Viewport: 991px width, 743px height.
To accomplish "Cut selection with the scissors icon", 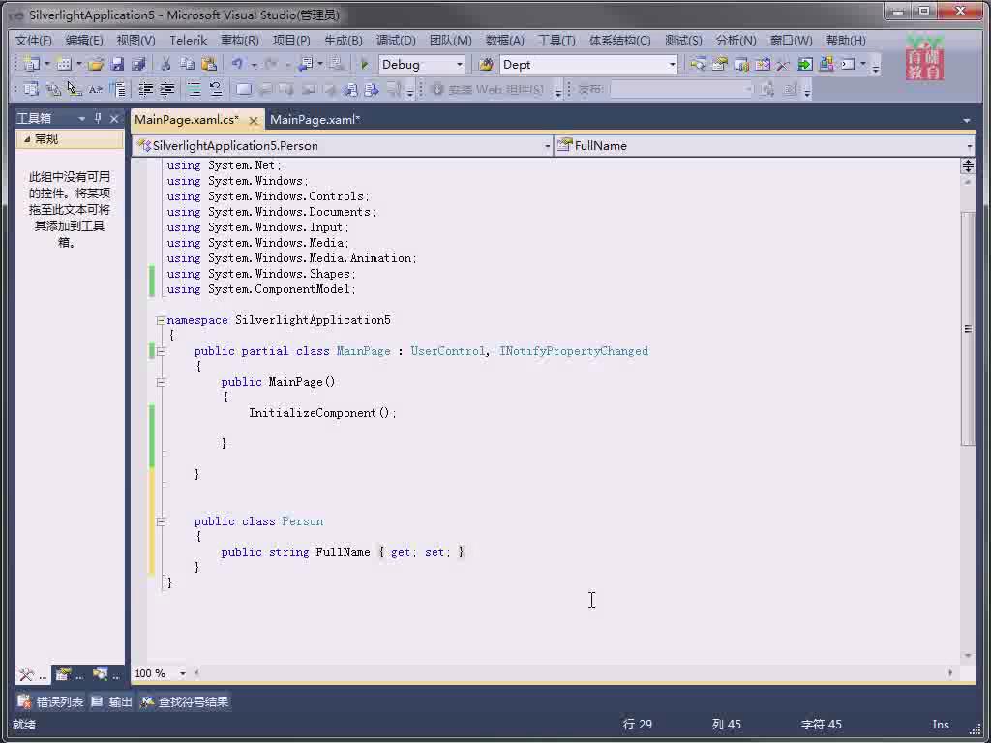I will click(165, 64).
